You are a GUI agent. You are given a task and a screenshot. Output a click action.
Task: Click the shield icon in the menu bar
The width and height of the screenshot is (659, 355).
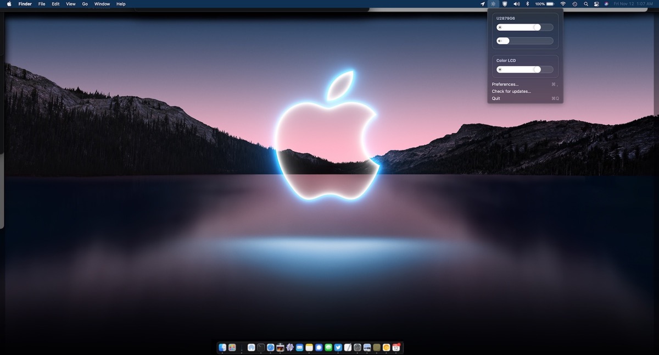click(505, 4)
